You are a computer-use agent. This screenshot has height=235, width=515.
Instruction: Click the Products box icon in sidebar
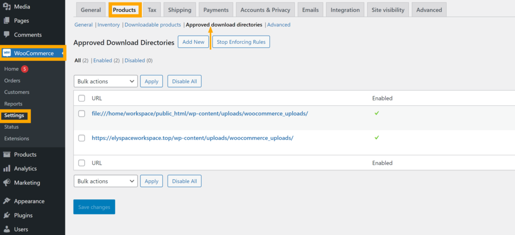pyautogui.click(x=7, y=155)
